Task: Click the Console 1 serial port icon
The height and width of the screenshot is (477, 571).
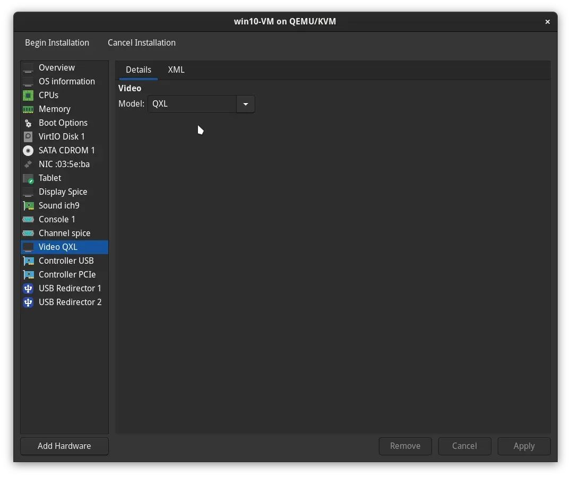Action: coord(28,220)
